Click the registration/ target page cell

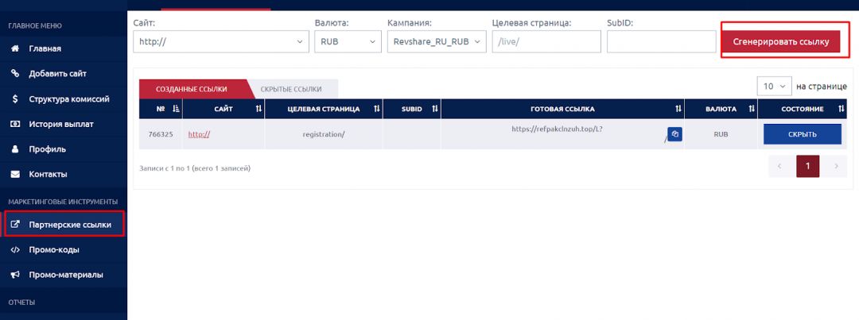tap(324, 134)
